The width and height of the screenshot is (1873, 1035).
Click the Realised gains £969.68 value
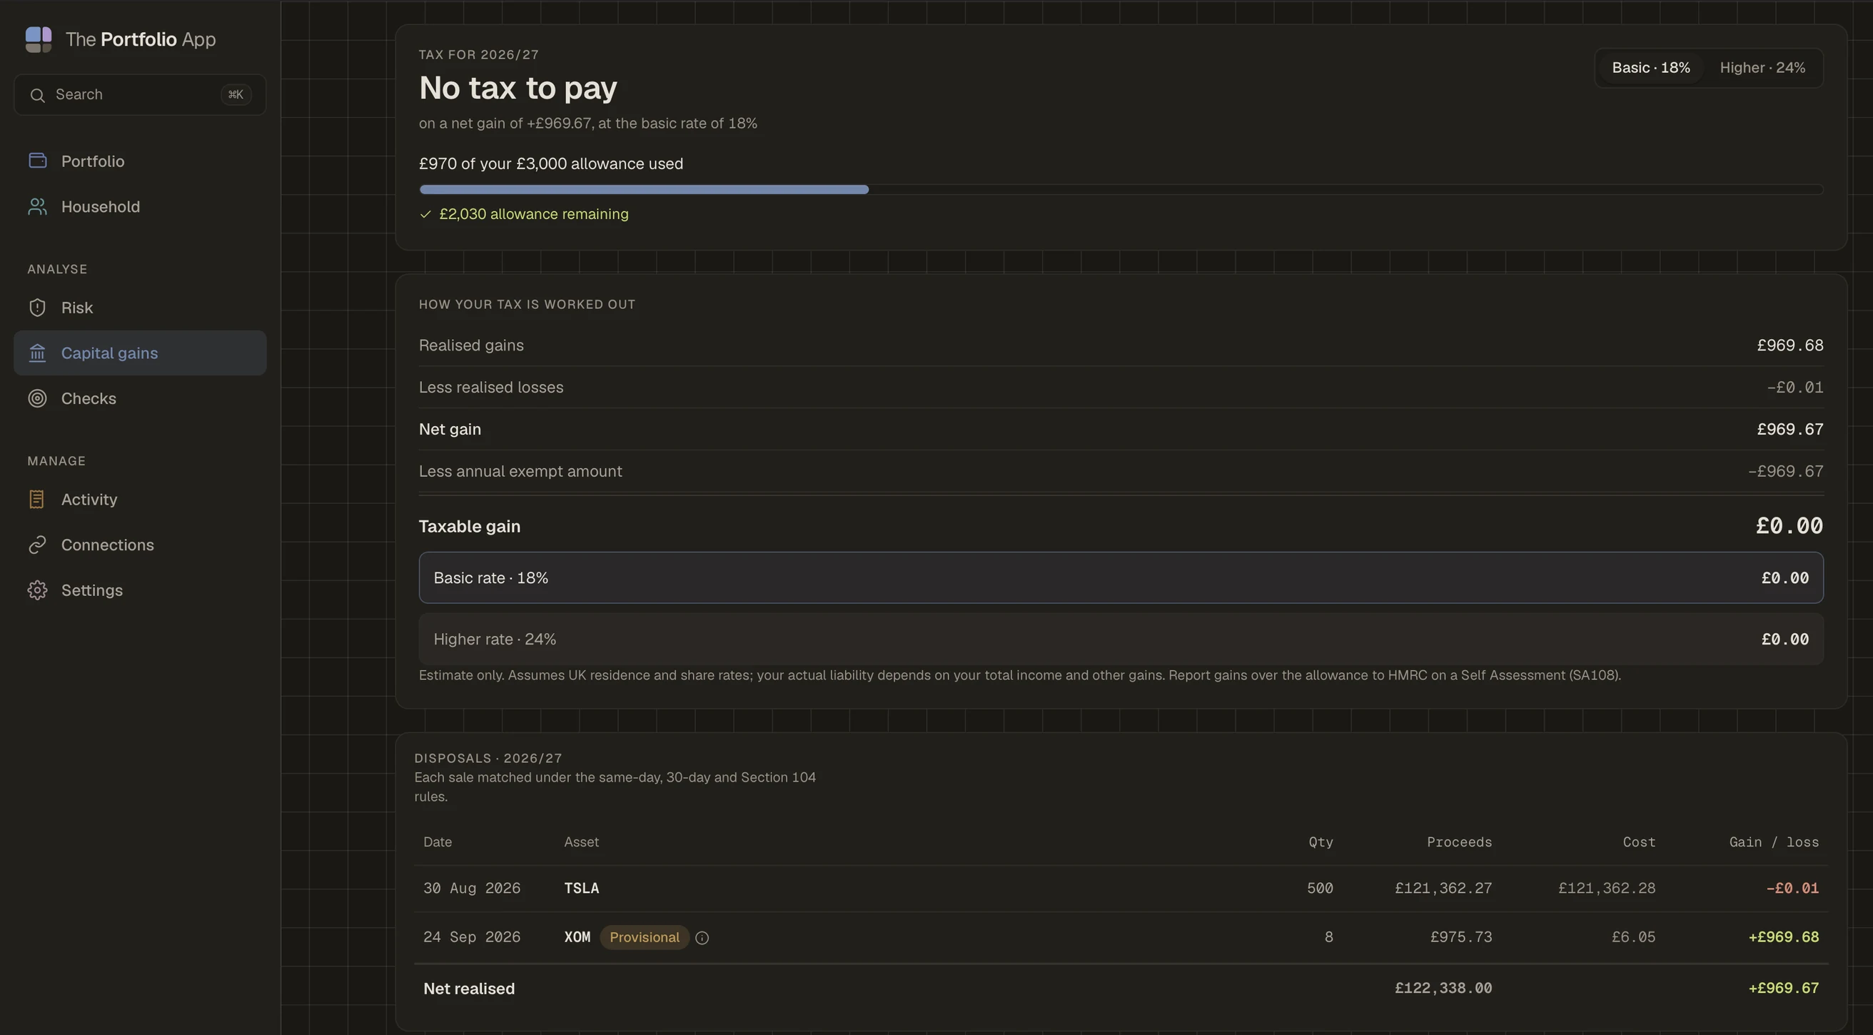click(x=1789, y=345)
